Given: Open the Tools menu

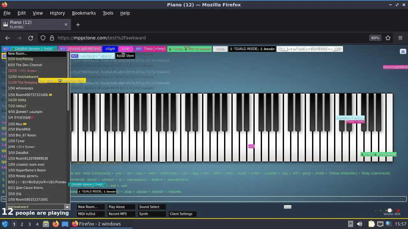Looking at the screenshot, I should pyautogui.click(x=108, y=13).
